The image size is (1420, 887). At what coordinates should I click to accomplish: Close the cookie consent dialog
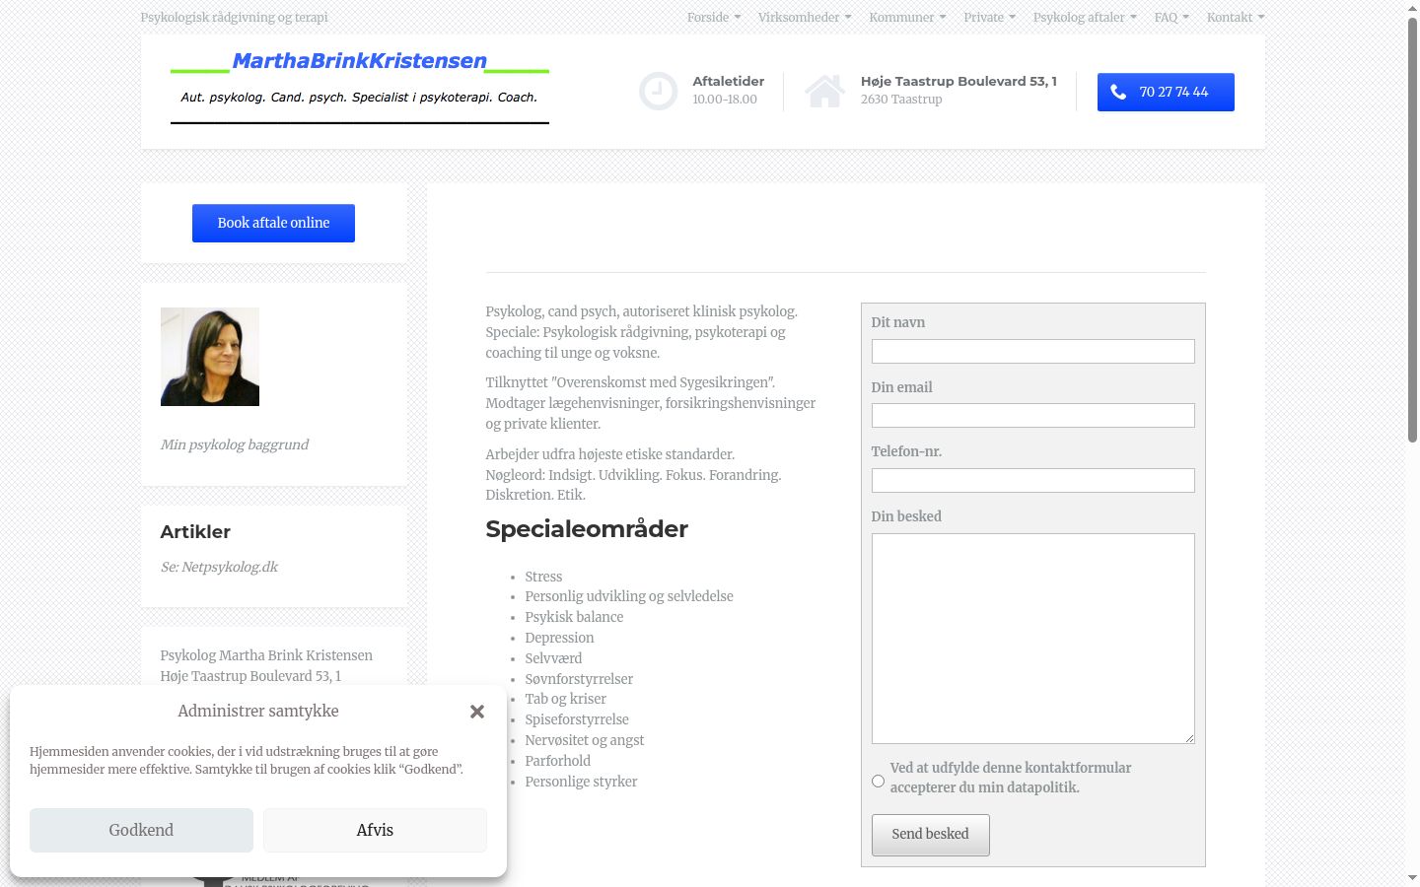point(477,712)
